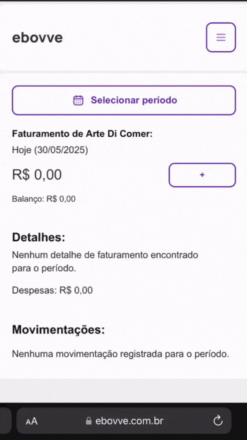Click Hoje (30/05/2025) date label
This screenshot has height=440, width=247.
click(50, 150)
